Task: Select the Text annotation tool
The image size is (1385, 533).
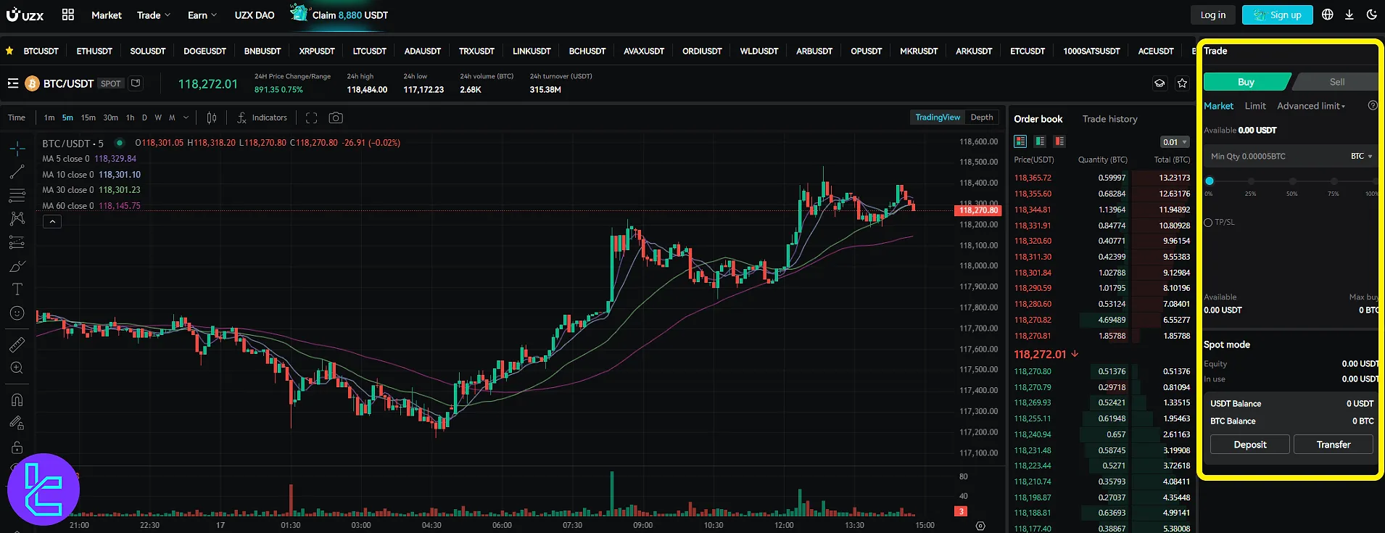Action: pyautogui.click(x=17, y=289)
